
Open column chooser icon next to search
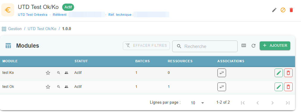click(244, 46)
